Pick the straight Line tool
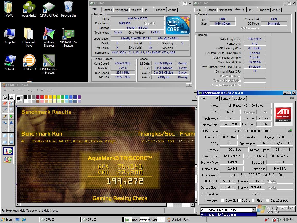This screenshot has width=297, height=223. [5, 129]
